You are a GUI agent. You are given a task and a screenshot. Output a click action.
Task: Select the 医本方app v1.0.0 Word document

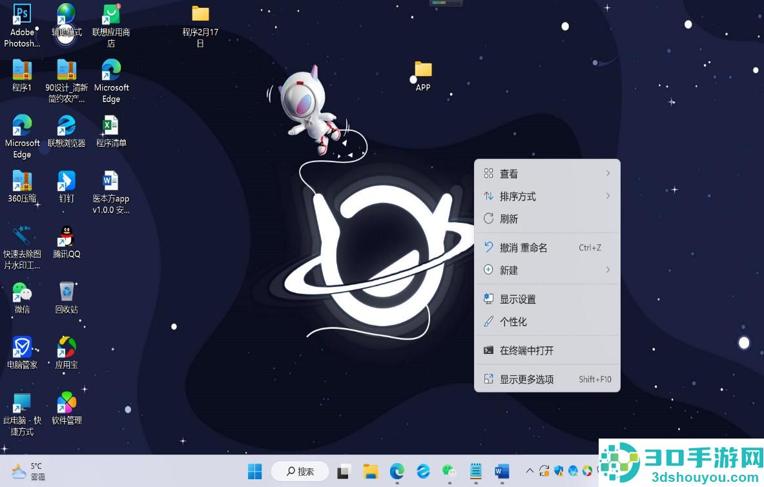click(x=111, y=192)
